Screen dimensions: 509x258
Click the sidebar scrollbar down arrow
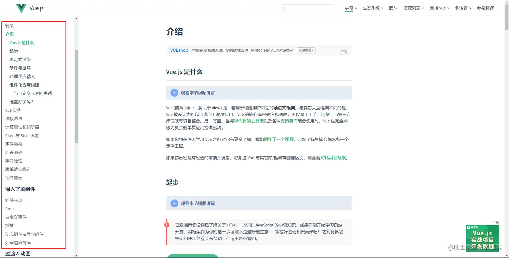[76, 255]
